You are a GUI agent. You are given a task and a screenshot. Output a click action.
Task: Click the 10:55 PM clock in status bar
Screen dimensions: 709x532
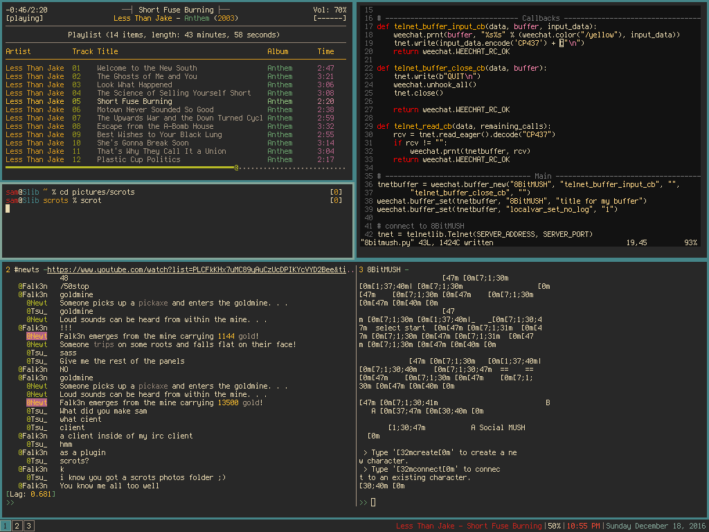(x=584, y=526)
